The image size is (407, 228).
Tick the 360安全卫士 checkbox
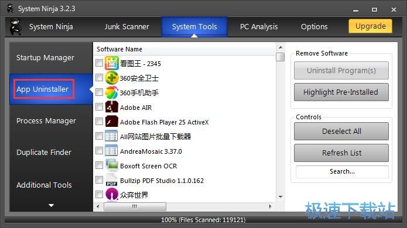(99, 77)
